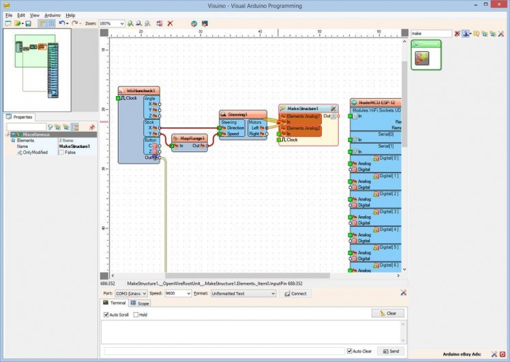Click the Save project toolbar icon
510x362 pixels.
click(x=28, y=23)
